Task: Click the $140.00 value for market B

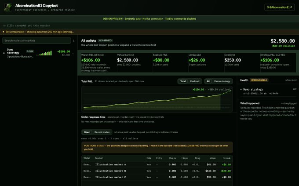Action: pos(211,171)
